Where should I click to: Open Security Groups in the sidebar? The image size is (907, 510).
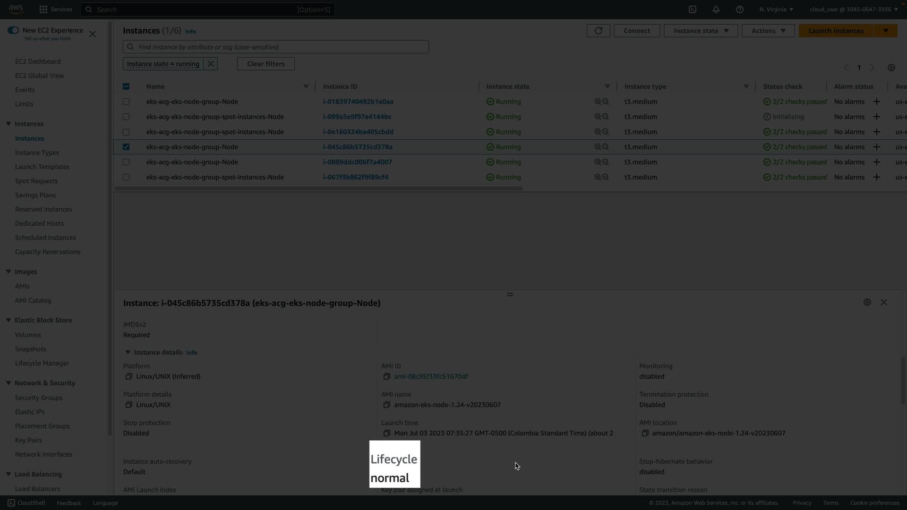(39, 398)
